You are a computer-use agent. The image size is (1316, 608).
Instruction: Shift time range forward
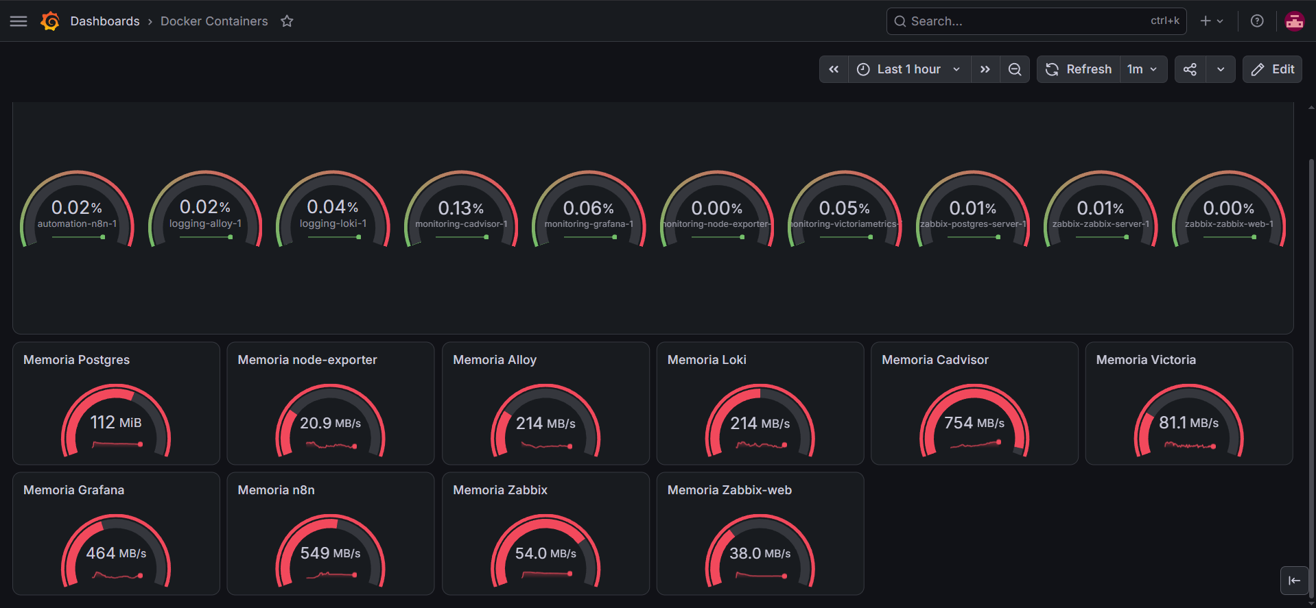(985, 69)
